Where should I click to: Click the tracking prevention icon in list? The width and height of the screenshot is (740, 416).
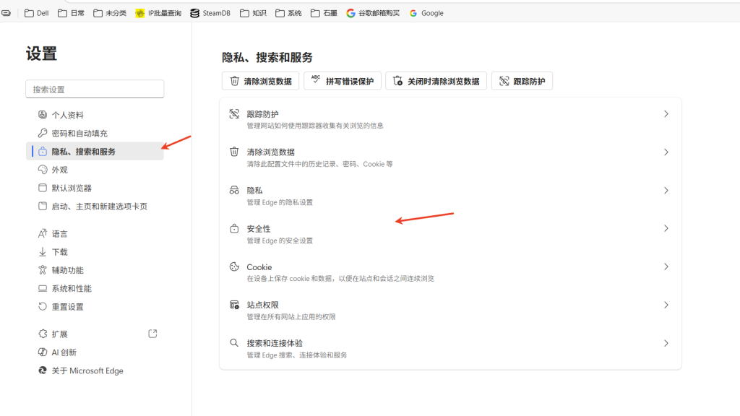point(234,114)
